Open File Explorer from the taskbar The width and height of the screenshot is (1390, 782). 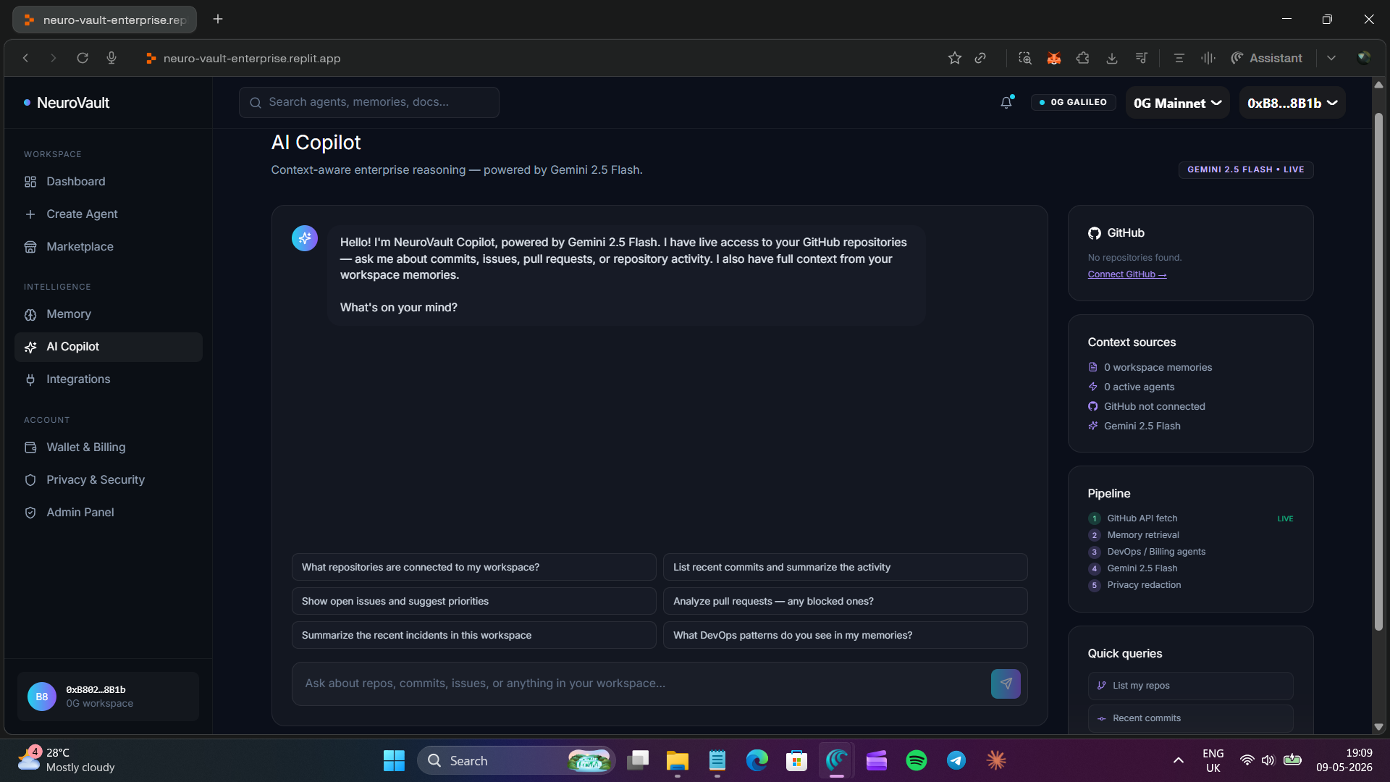coord(678,760)
